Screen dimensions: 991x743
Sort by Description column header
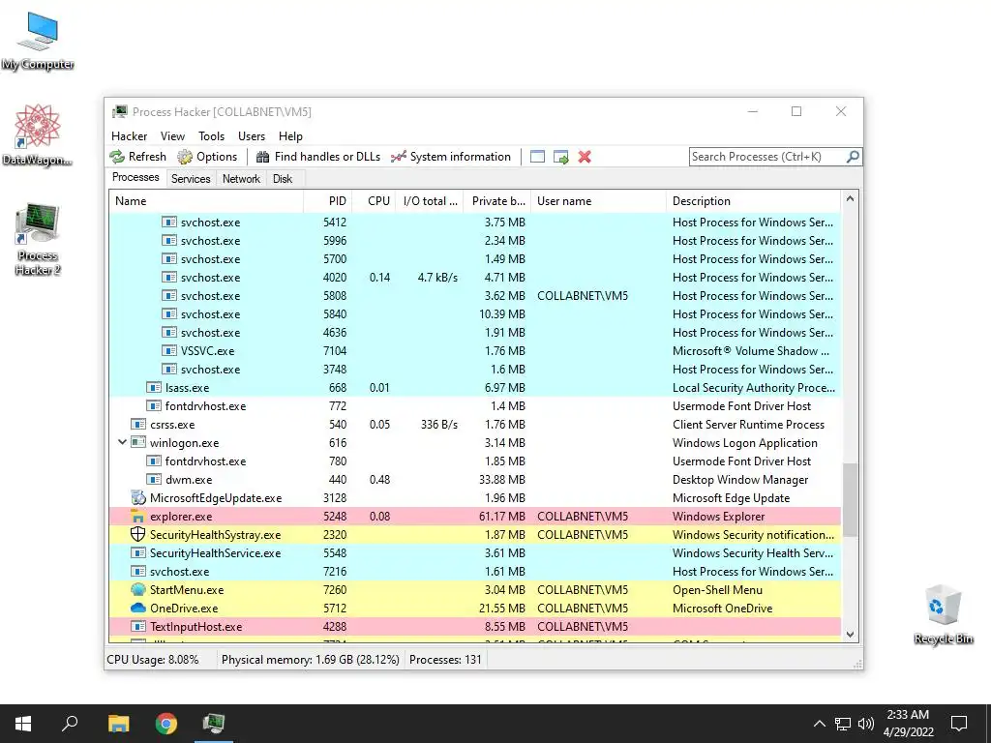pos(753,201)
